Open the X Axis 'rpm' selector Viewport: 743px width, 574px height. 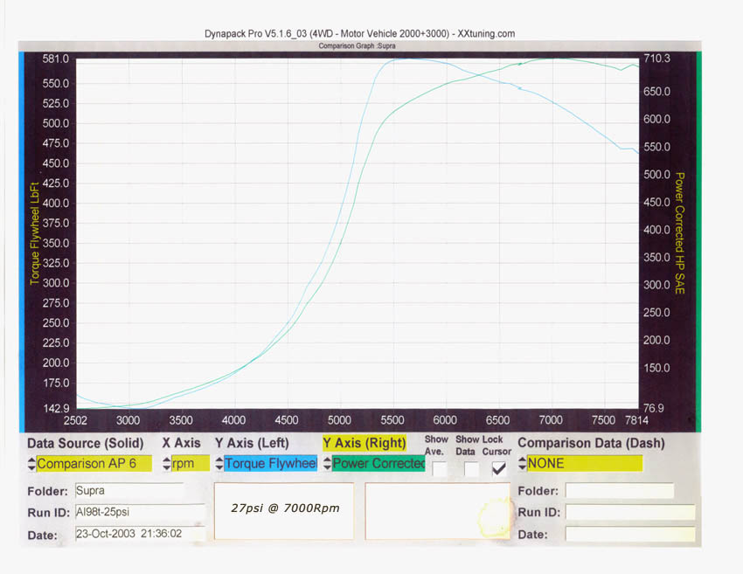click(x=190, y=464)
